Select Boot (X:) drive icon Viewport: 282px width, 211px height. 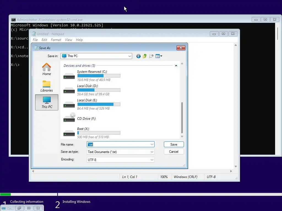pyautogui.click(x=69, y=133)
